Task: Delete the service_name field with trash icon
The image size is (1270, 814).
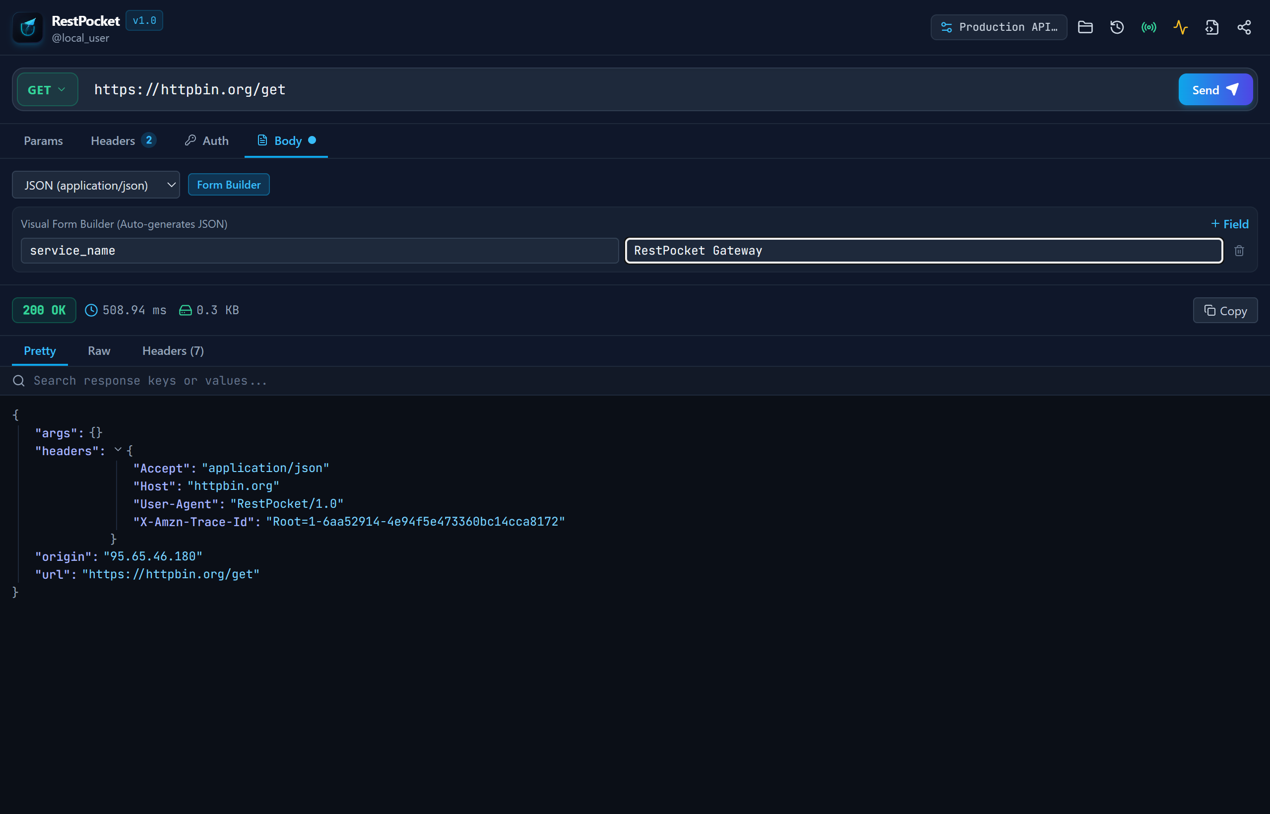Action: pyautogui.click(x=1239, y=251)
